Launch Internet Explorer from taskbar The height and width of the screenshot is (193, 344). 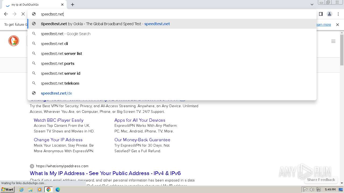[x=21, y=190]
